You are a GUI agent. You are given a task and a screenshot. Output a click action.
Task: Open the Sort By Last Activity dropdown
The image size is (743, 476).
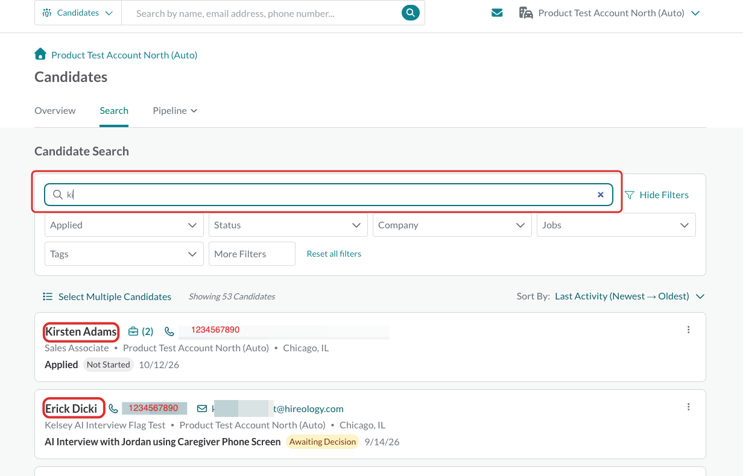pos(630,296)
